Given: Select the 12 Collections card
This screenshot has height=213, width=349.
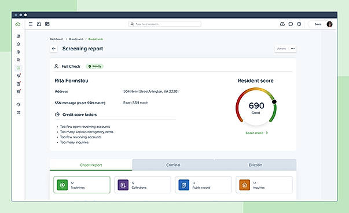Looking at the screenshot, I should click(x=143, y=185).
